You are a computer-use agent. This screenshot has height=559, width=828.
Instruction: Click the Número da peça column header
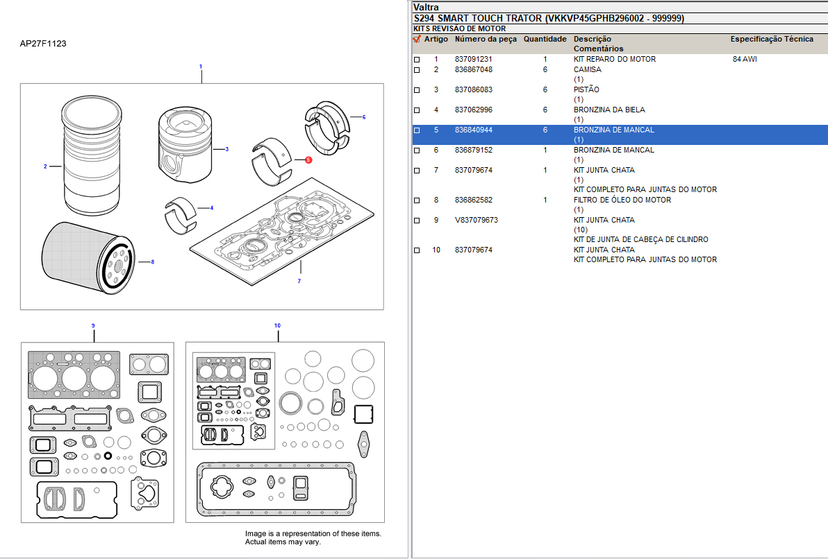486,40
